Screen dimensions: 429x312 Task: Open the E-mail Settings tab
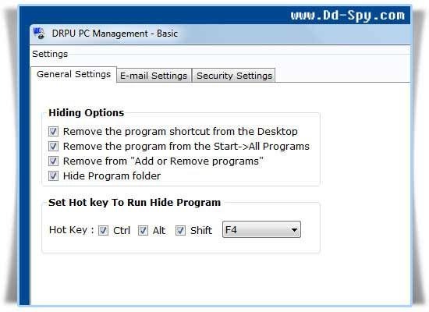(154, 76)
